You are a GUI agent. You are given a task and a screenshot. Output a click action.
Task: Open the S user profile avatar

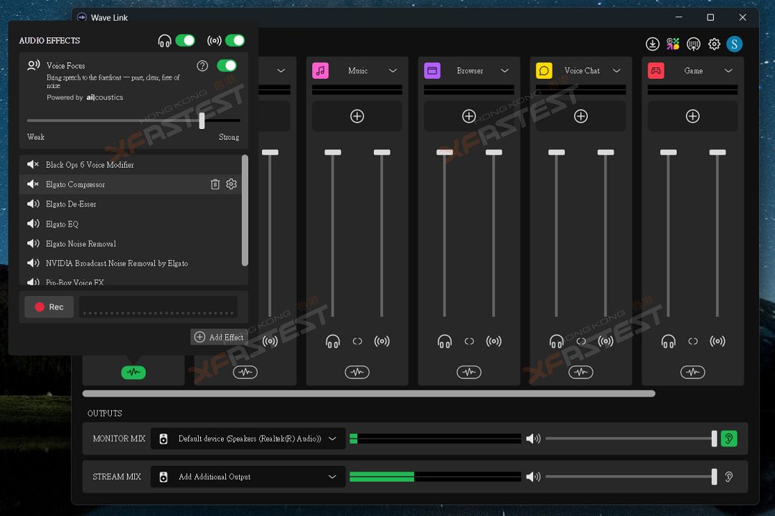pyautogui.click(x=735, y=44)
